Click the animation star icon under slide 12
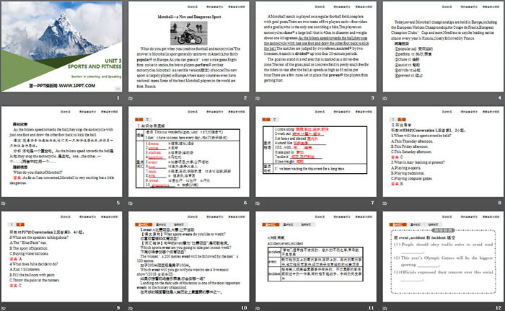The image size is (505, 311). [x=385, y=308]
